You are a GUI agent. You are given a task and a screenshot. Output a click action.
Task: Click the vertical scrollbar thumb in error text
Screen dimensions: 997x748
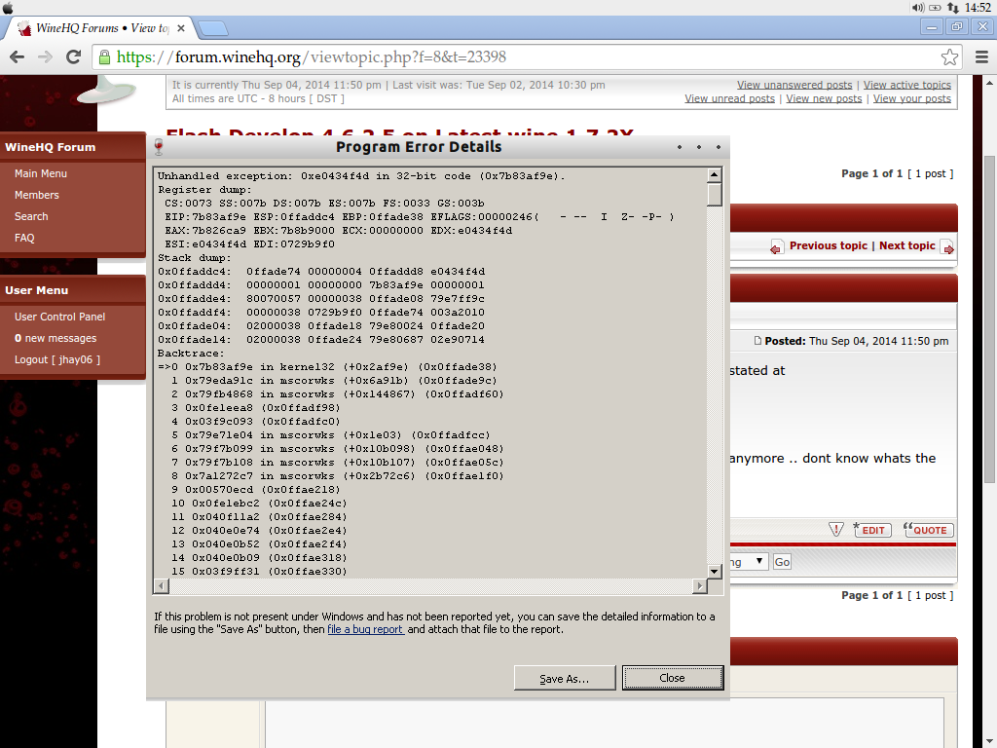point(715,195)
